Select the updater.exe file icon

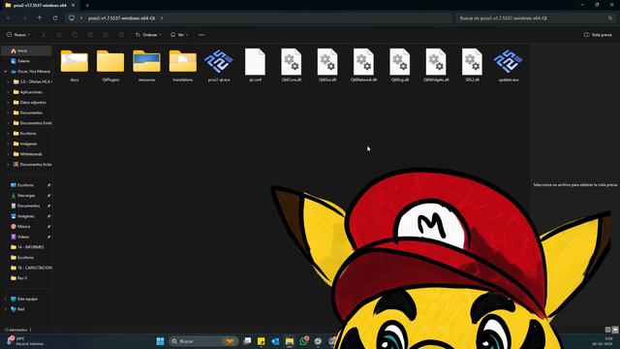(x=508, y=65)
